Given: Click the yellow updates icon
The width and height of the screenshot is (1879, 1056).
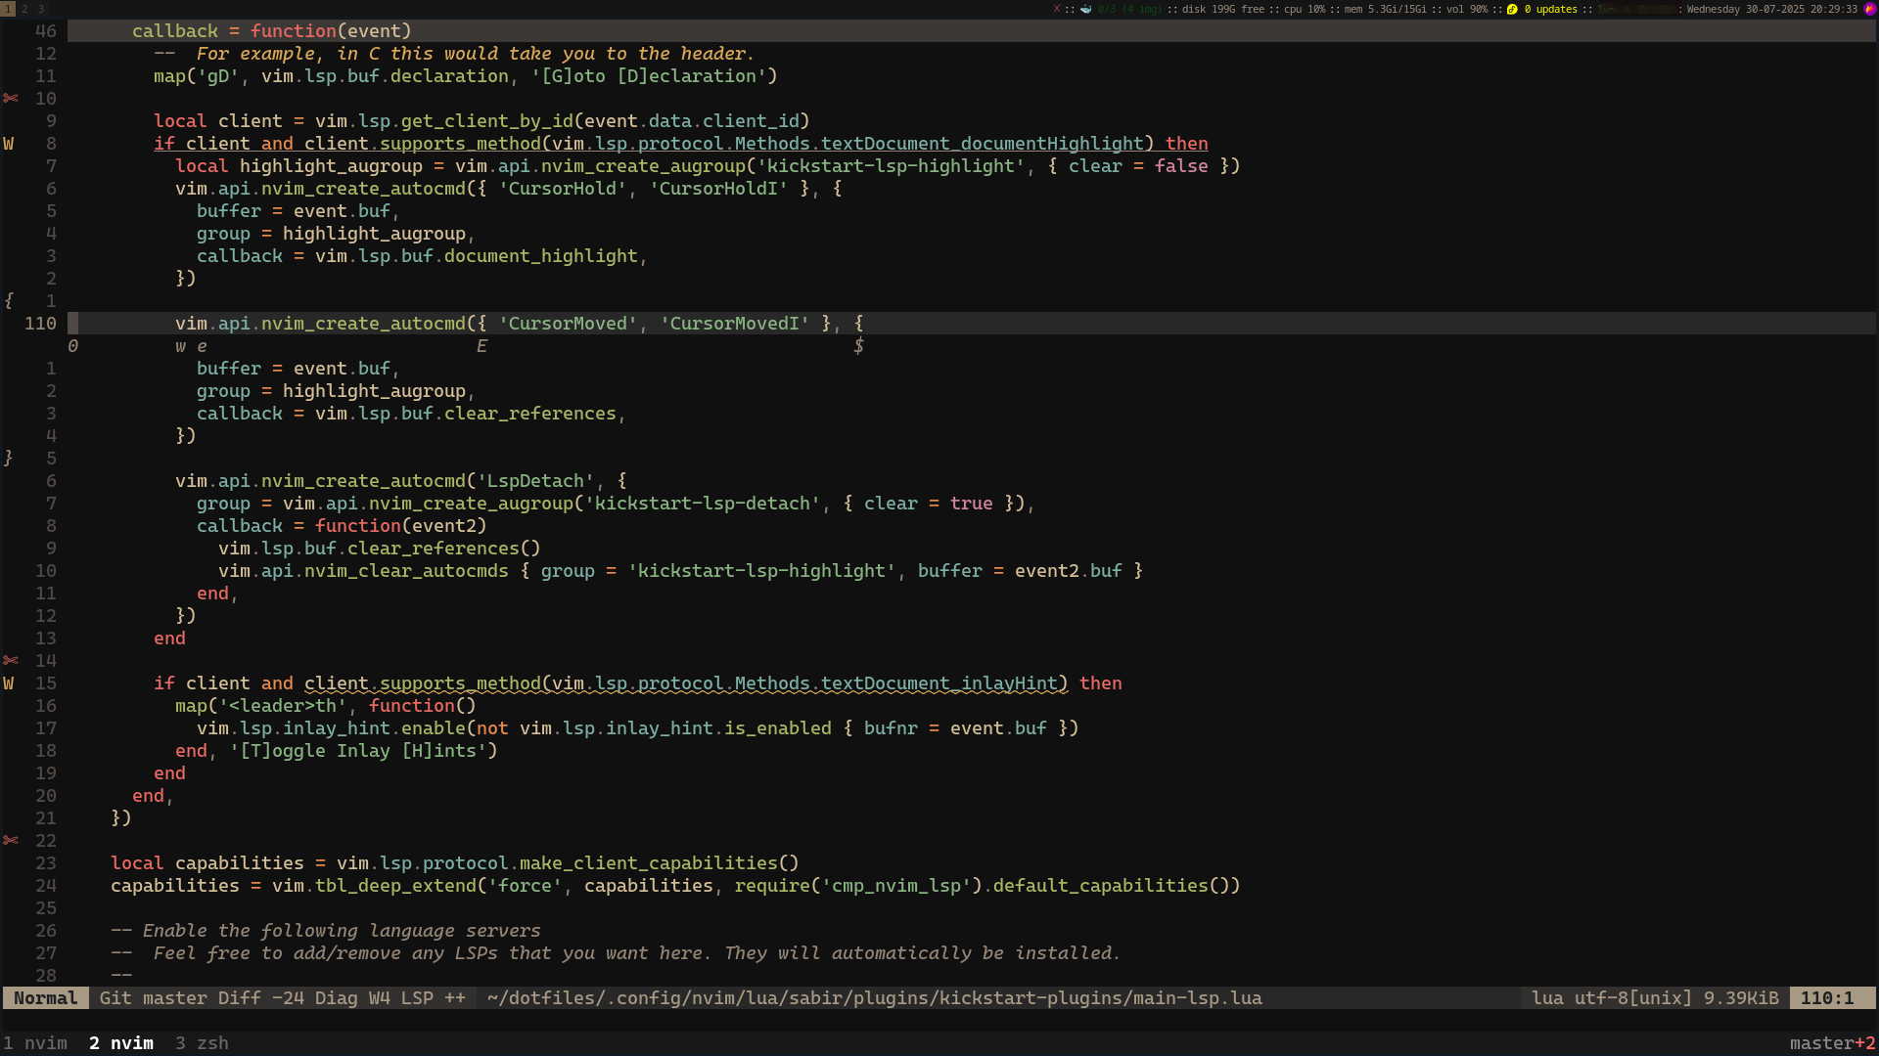Looking at the screenshot, I should point(1512,9).
